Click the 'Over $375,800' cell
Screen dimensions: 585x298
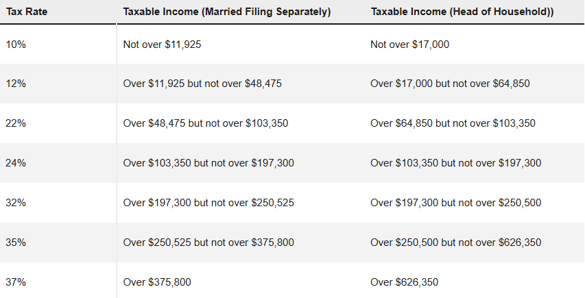tap(155, 282)
